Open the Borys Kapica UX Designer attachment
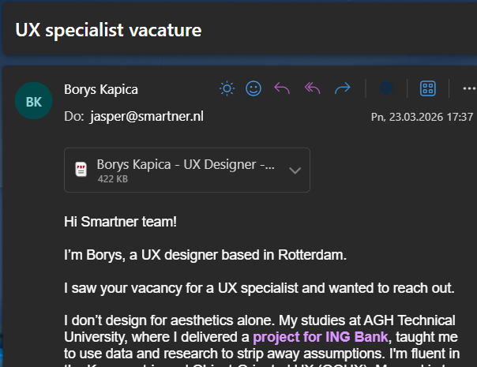This screenshot has height=367, width=477. click(x=186, y=165)
